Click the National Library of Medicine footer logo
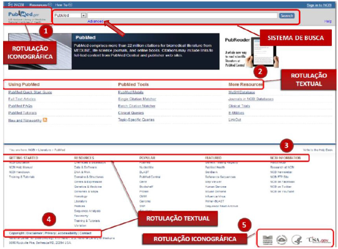Image resolution: width=338 pixels, height=249 pixels. click(268, 240)
